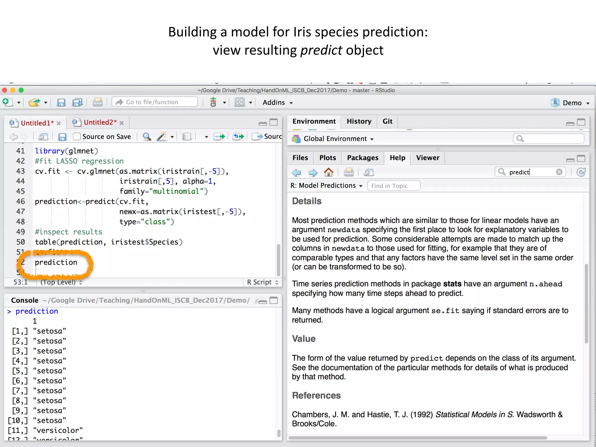Close the Untitled2 tab
The height and width of the screenshot is (447, 596).
(x=122, y=123)
